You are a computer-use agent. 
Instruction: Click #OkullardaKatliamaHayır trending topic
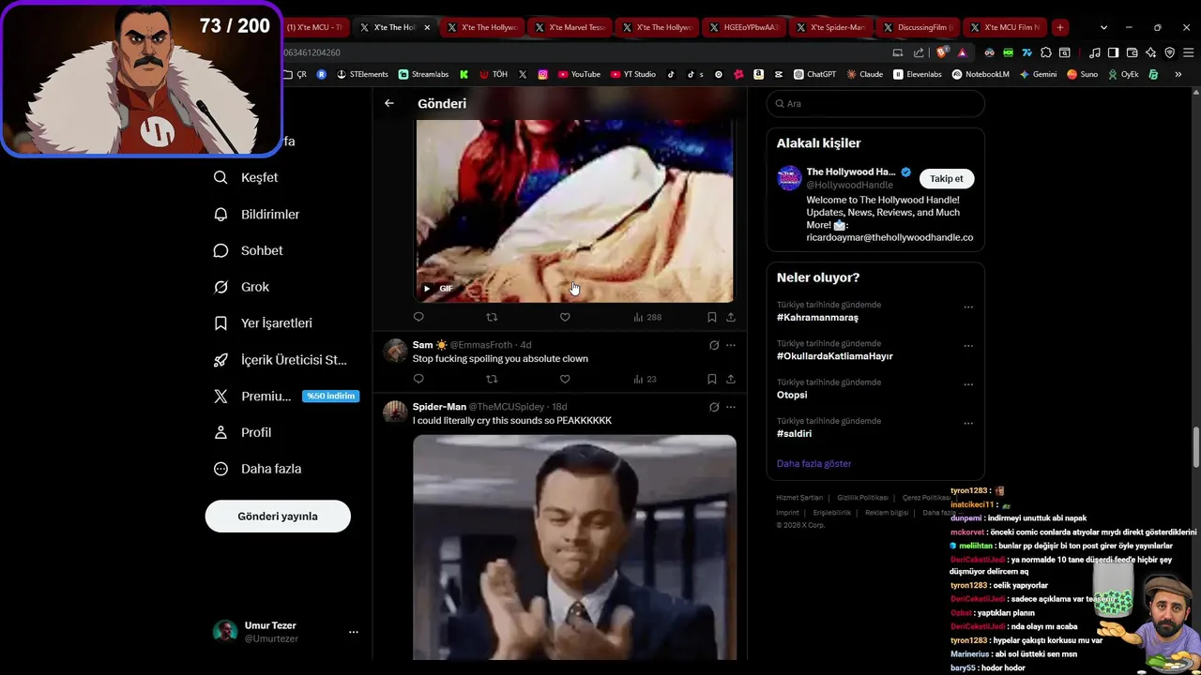(835, 356)
